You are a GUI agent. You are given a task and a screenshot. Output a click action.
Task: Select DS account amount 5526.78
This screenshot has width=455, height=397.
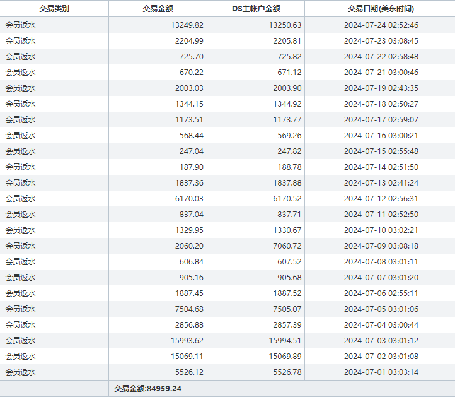click(287, 372)
